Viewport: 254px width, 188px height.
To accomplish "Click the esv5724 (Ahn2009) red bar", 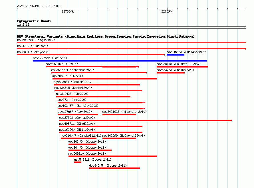I will 101,103.
